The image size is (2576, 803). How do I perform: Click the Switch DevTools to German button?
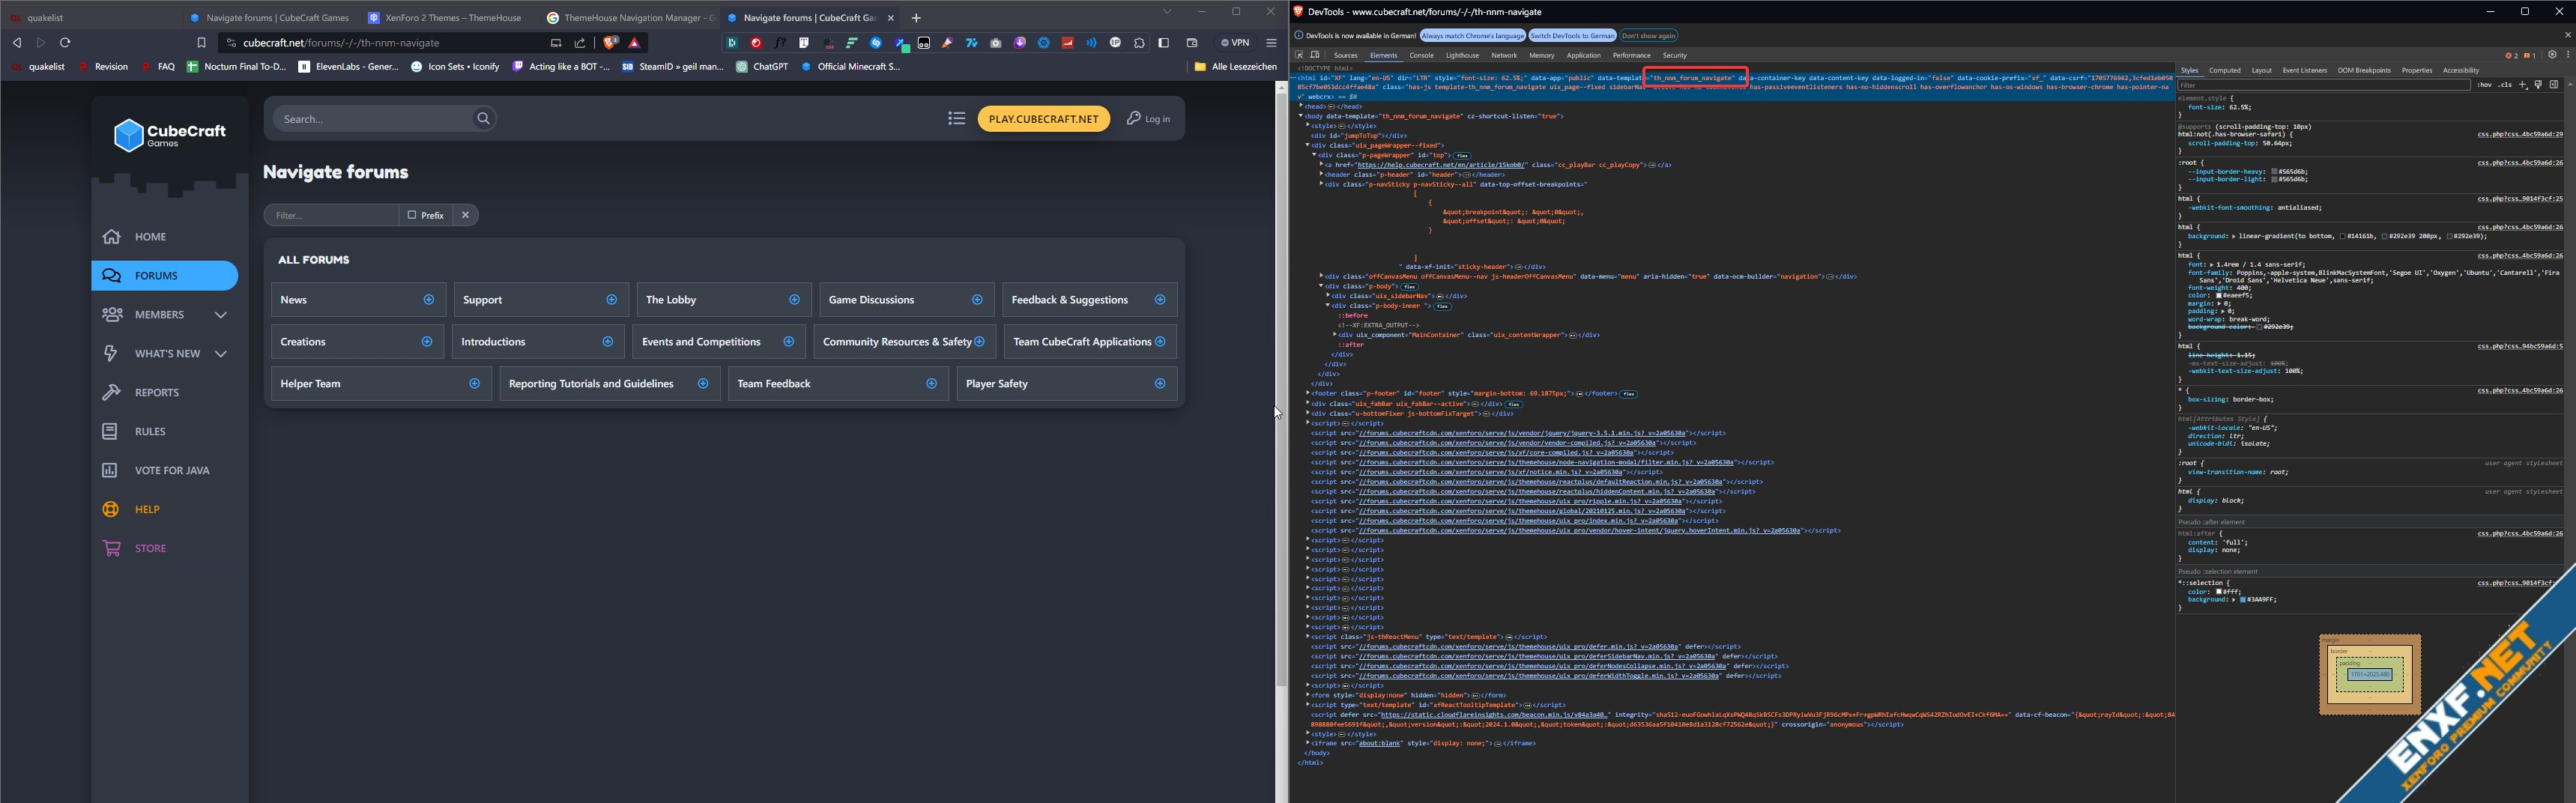coord(1572,36)
